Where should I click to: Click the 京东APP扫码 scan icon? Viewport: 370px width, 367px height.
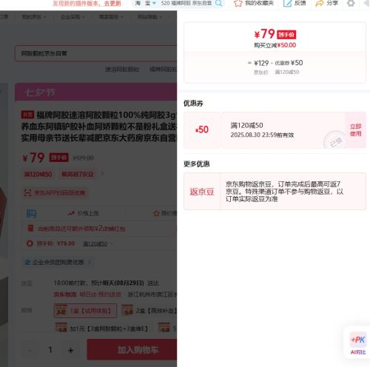[x=27, y=192]
